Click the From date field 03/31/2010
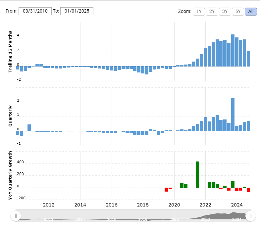 click(35, 11)
